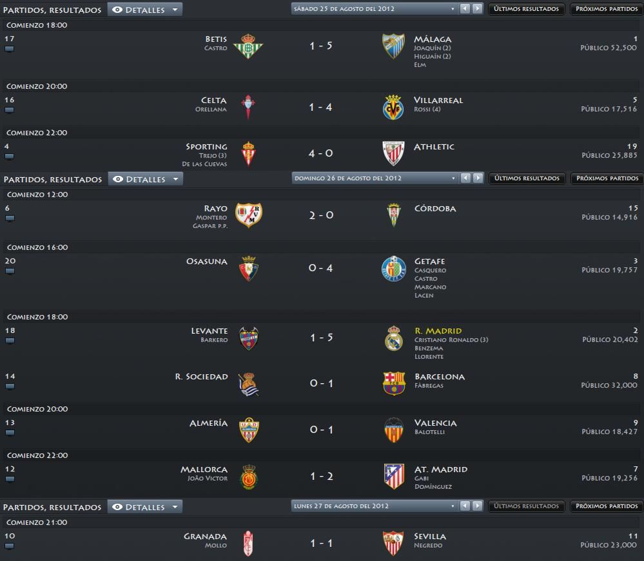Open Próximos Partidos in the Saturday section
This screenshot has width=644, height=561.
[x=606, y=8]
